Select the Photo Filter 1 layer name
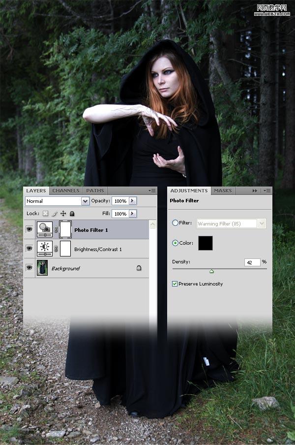This screenshot has width=295, height=445. click(91, 230)
